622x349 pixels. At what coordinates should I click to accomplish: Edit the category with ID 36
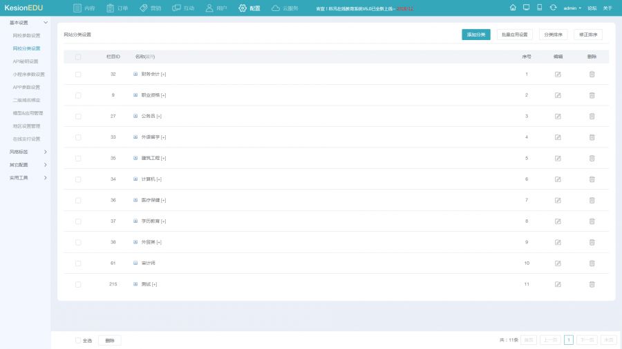[558, 200]
